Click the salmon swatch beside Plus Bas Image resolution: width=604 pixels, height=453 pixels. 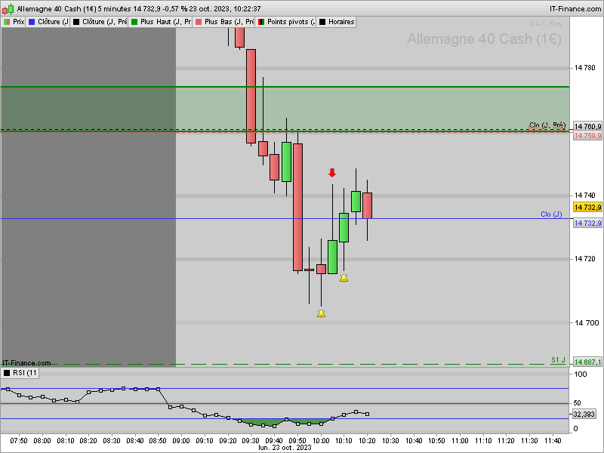[199, 22]
